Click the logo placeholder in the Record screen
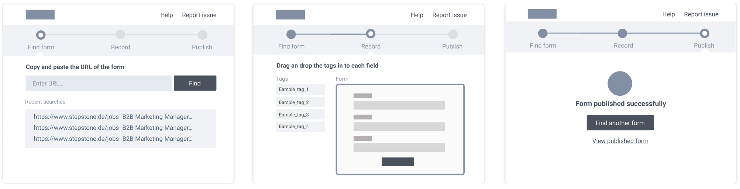 [290, 15]
